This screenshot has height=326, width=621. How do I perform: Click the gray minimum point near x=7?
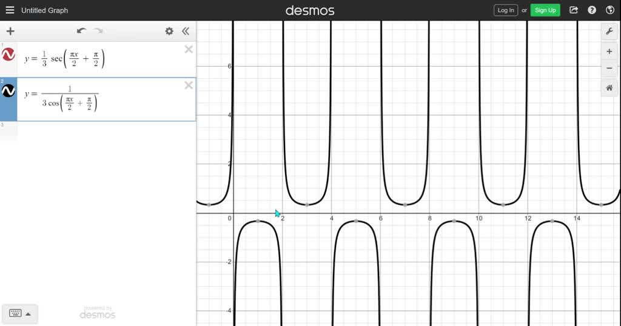(404, 205)
